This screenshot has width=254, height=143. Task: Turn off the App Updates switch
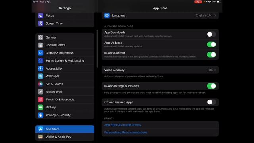[x=211, y=44]
